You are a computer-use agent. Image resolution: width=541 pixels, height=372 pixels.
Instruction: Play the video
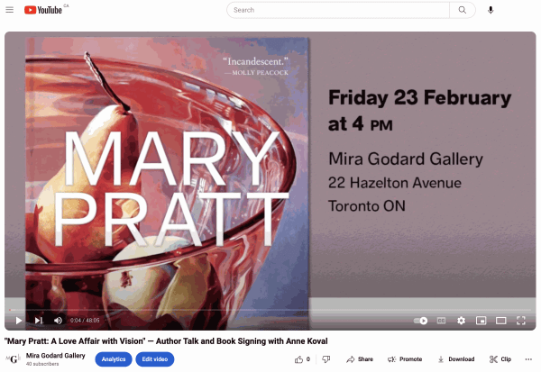point(19,321)
